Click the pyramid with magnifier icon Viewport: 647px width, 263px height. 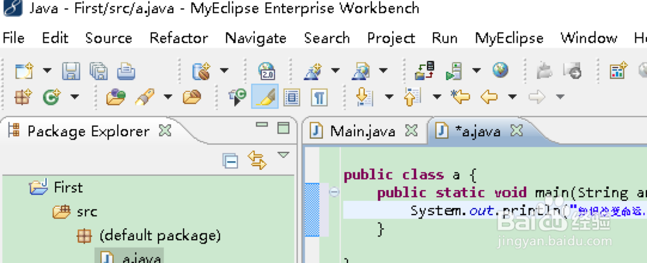click(360, 71)
